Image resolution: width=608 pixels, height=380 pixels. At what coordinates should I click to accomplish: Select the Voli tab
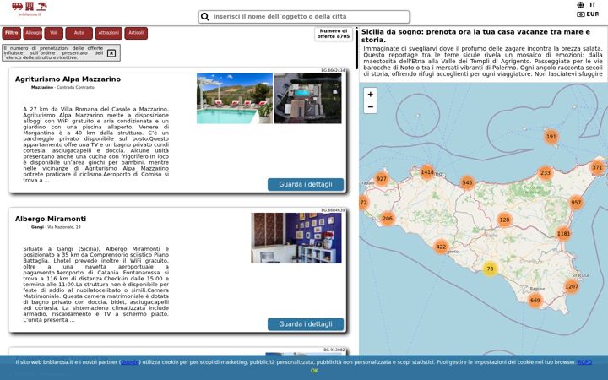[x=53, y=33]
